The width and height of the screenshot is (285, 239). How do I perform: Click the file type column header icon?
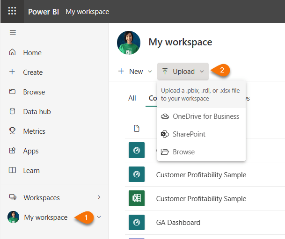pyautogui.click(x=137, y=129)
